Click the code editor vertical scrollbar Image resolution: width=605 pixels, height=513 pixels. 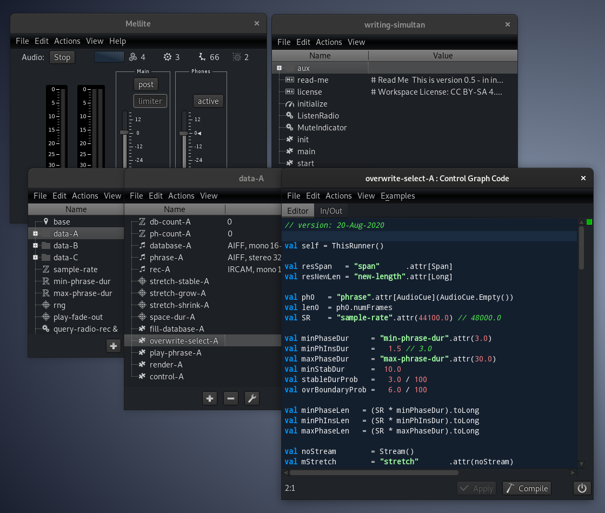[581, 248]
